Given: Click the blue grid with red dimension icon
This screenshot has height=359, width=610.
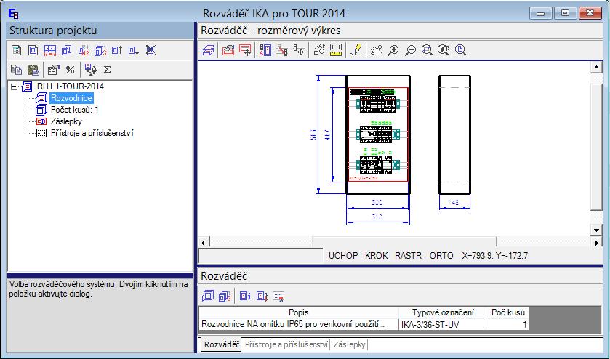Looking at the screenshot, I should pyautogui.click(x=49, y=50).
